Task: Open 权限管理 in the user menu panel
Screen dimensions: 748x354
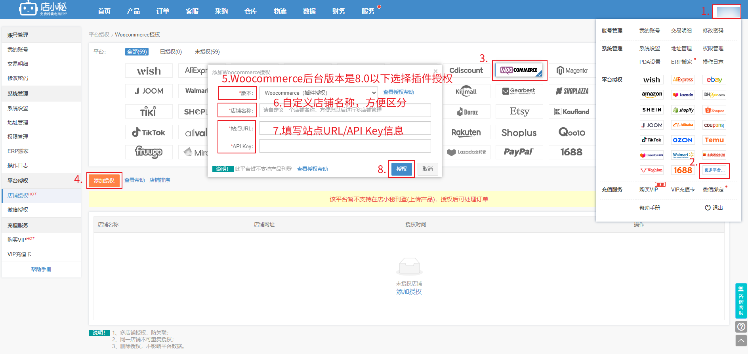Action: 713,48
